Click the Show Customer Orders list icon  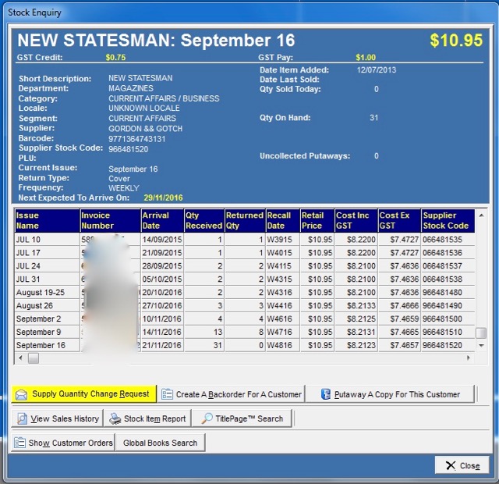(19, 443)
